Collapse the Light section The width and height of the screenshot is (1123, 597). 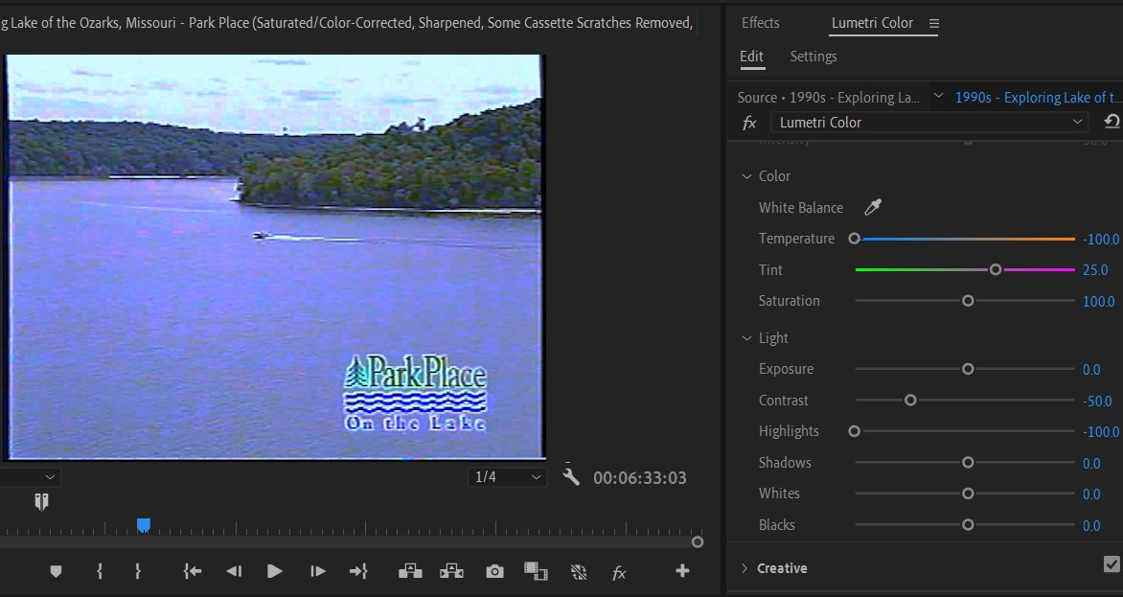pos(747,338)
